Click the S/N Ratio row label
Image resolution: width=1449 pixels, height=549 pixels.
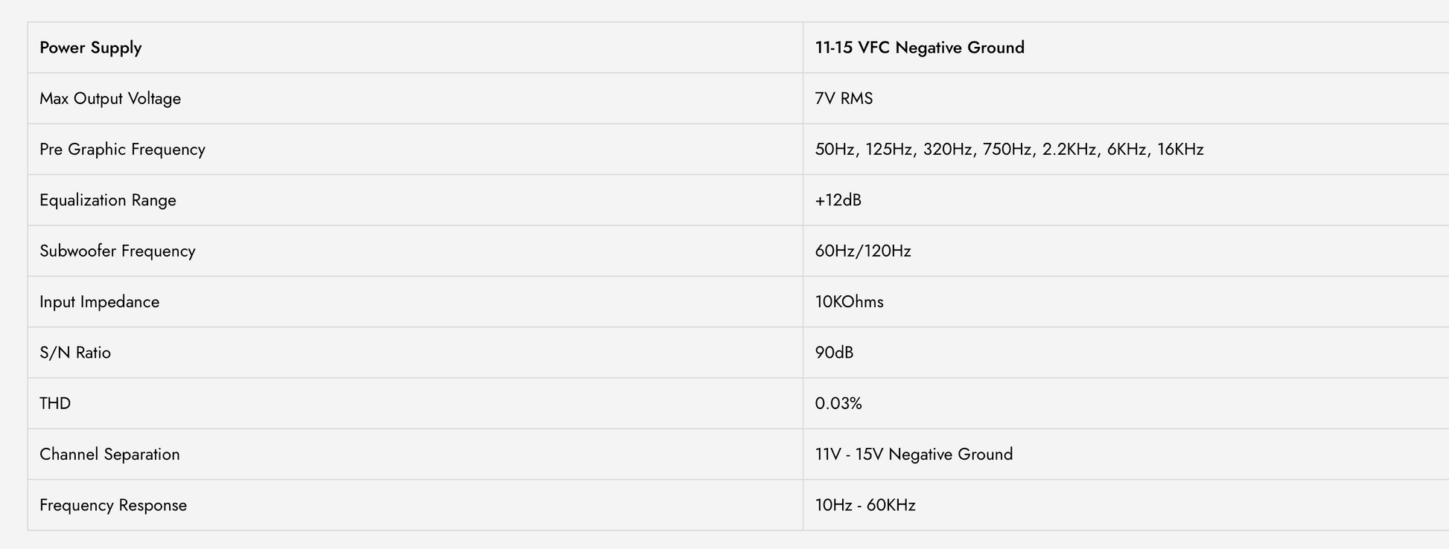75,353
